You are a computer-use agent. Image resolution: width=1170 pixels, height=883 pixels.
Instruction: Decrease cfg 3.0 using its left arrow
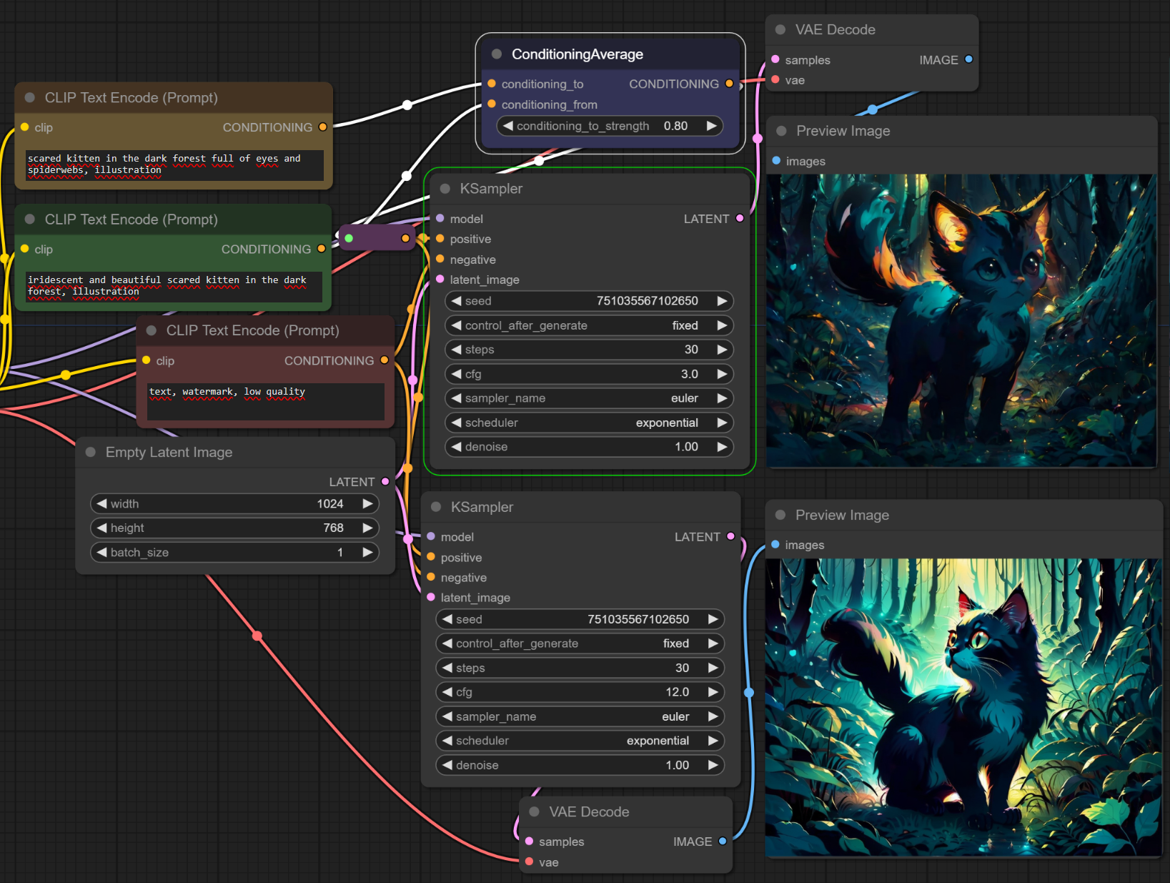click(x=456, y=374)
